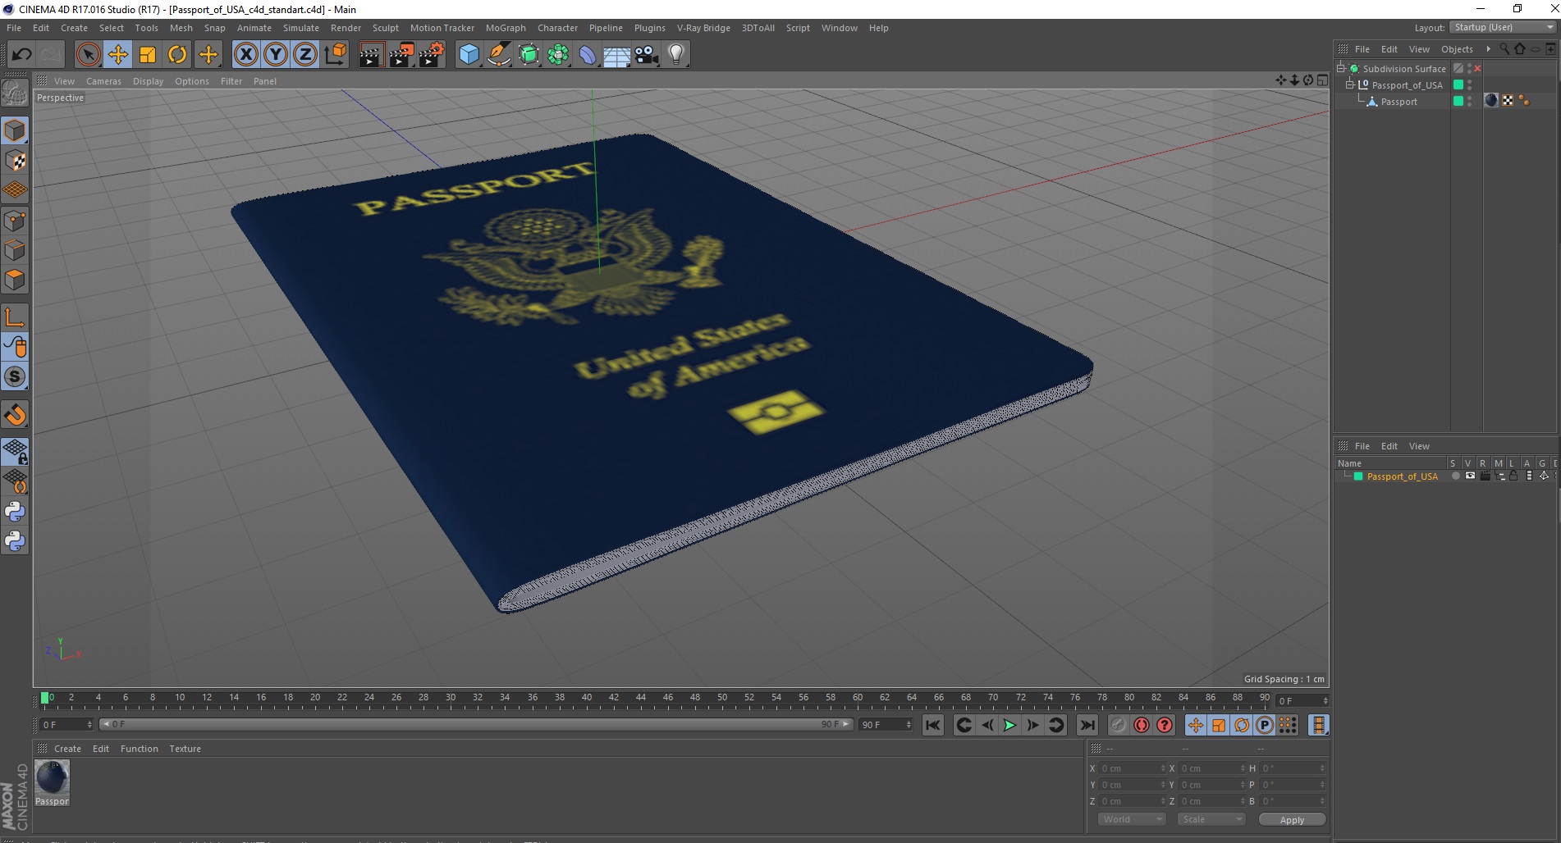Screen dimensions: 1561x843
Task: Collapse the Passport_of_USA null object
Action: tap(1349, 84)
